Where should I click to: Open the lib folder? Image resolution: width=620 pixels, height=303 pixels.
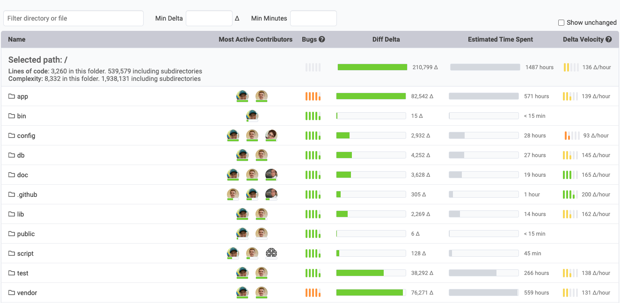coord(20,214)
